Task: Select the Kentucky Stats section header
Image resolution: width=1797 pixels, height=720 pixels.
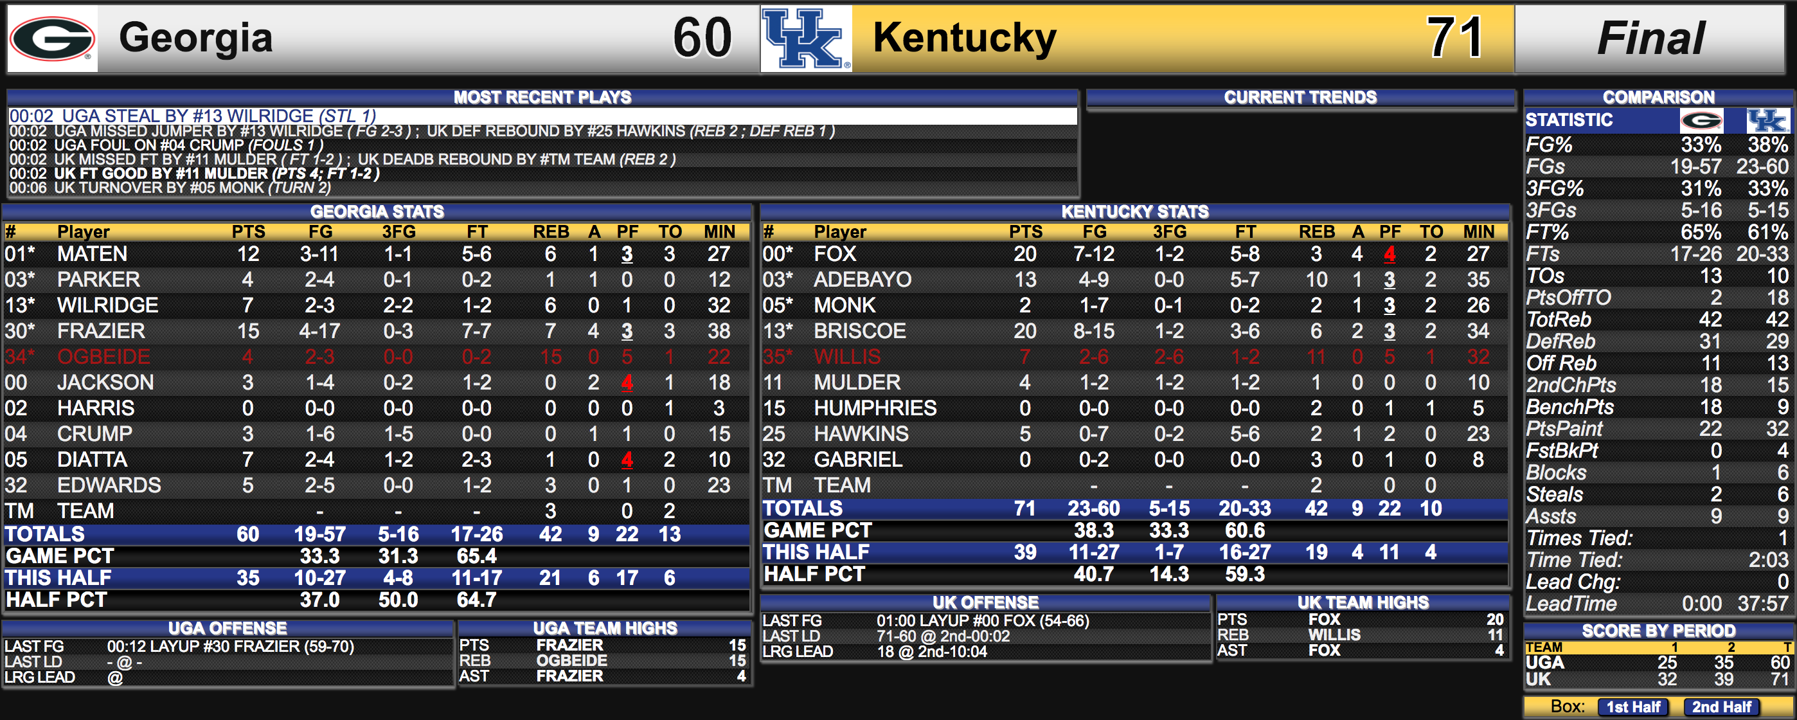Action: coord(1135,212)
